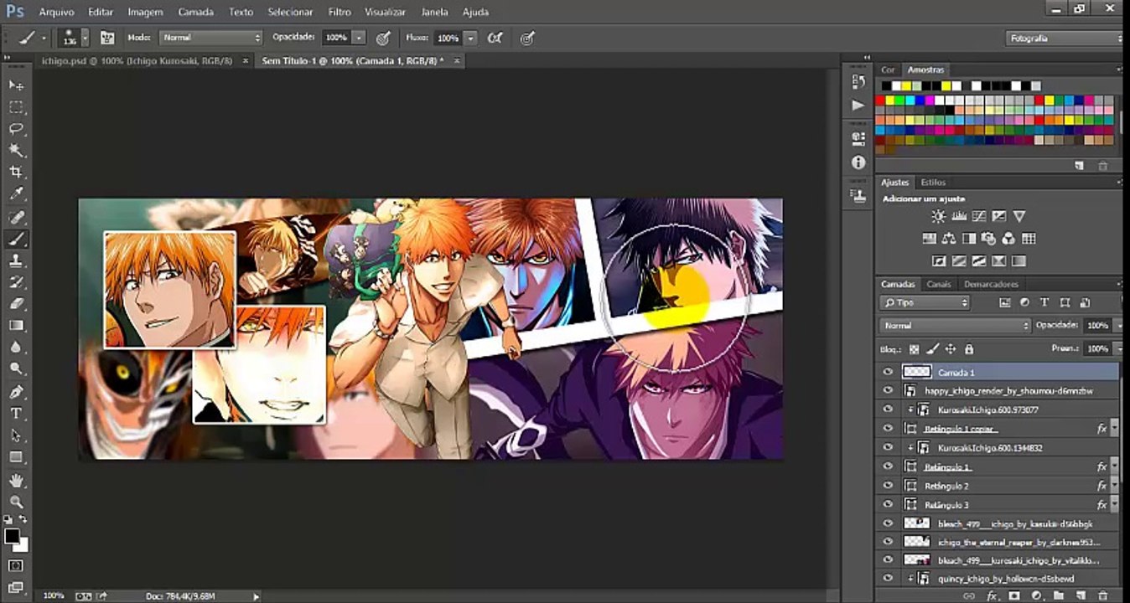Click the layer Opacidade value field
This screenshot has width=1130, height=603.
(1096, 325)
